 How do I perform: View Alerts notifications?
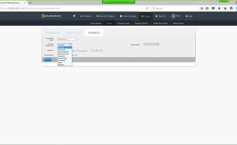pyautogui.click(x=160, y=16)
